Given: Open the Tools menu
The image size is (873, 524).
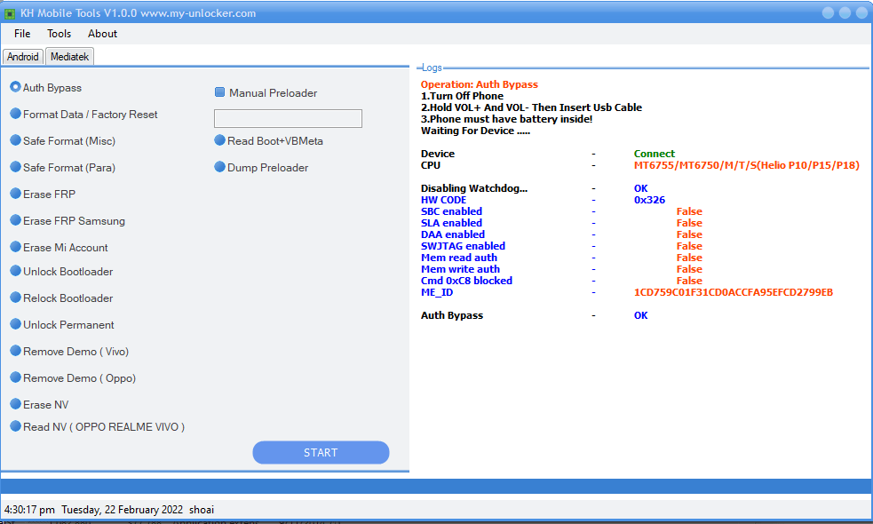Looking at the screenshot, I should pyautogui.click(x=59, y=34).
